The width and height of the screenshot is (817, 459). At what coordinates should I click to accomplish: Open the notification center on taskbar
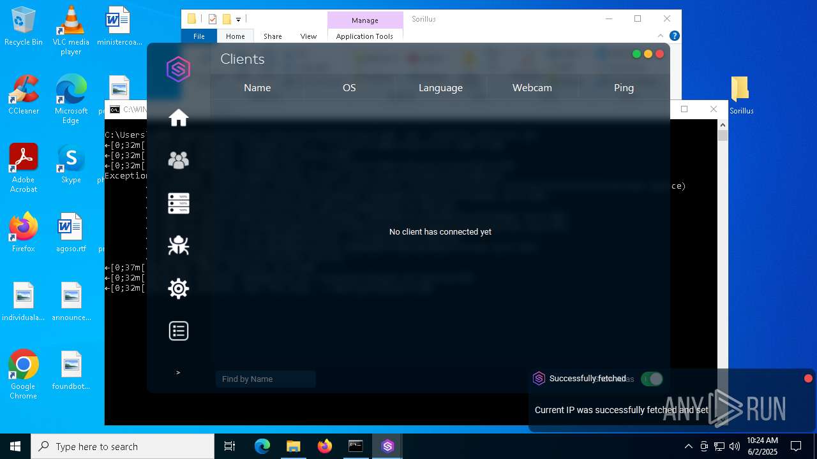pyautogui.click(x=796, y=446)
